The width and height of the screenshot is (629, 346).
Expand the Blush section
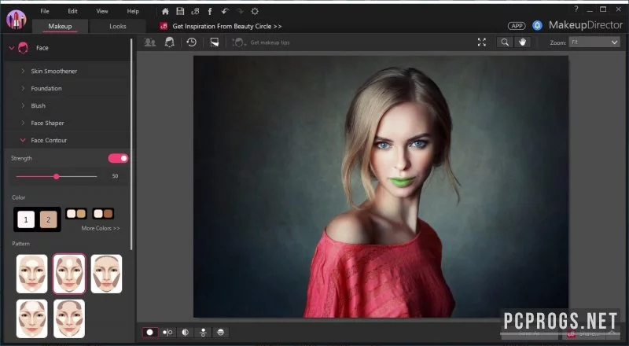pyautogui.click(x=23, y=105)
